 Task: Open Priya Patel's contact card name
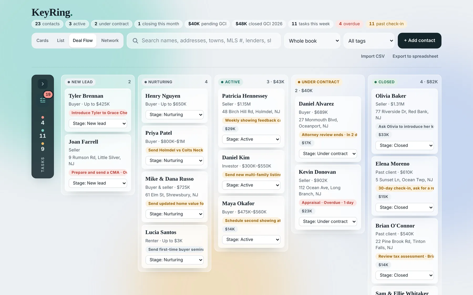pos(158,133)
